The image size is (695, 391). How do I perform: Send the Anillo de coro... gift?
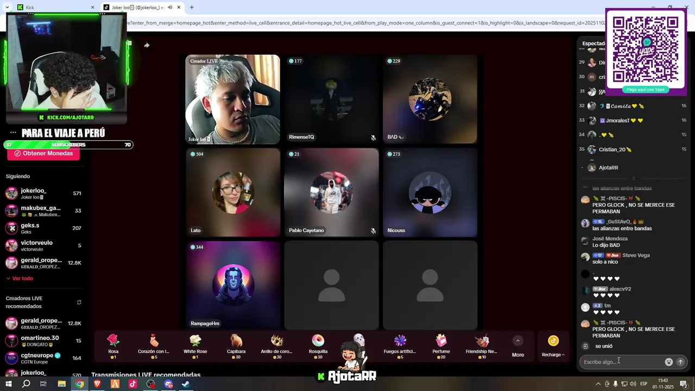click(277, 346)
